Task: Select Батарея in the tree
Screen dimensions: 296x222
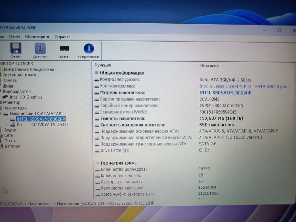Action: click(12, 146)
